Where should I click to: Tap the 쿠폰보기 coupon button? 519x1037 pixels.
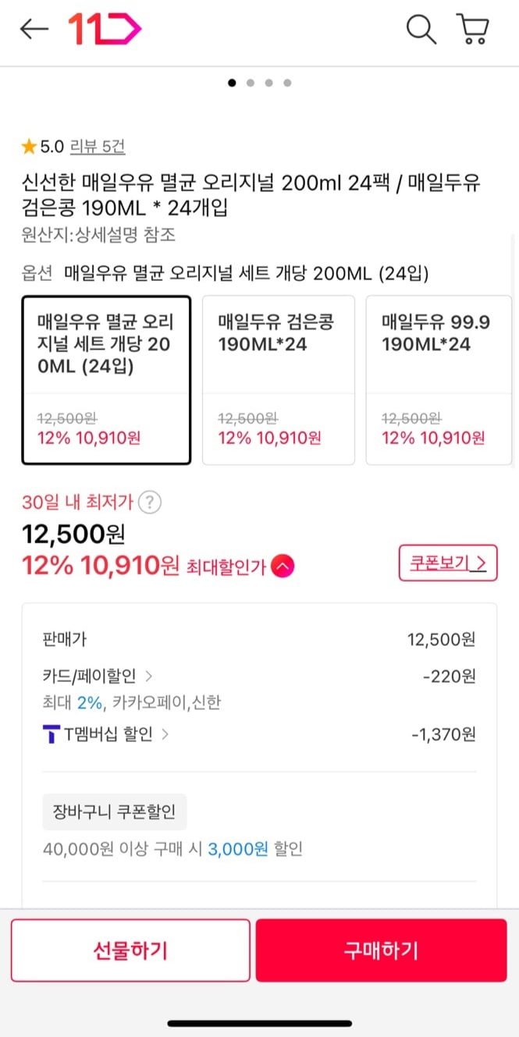(448, 563)
